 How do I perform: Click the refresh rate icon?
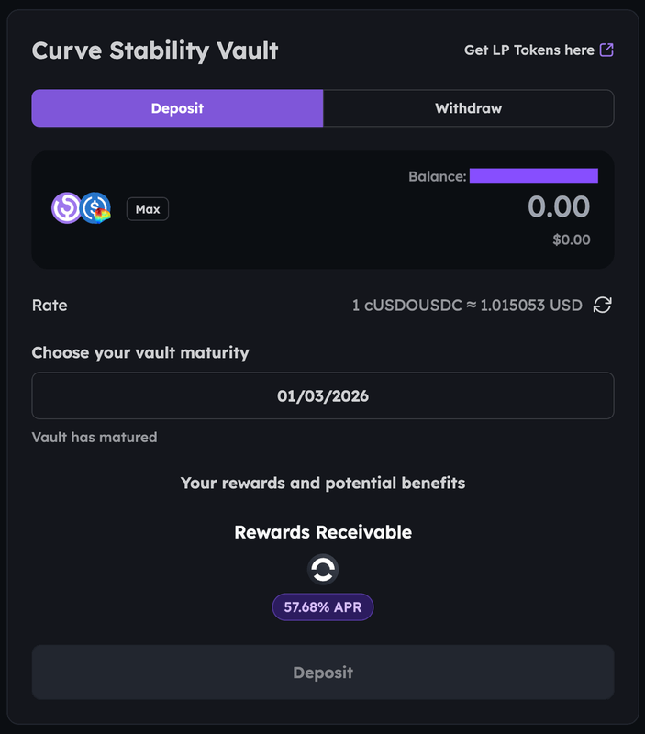[603, 306]
